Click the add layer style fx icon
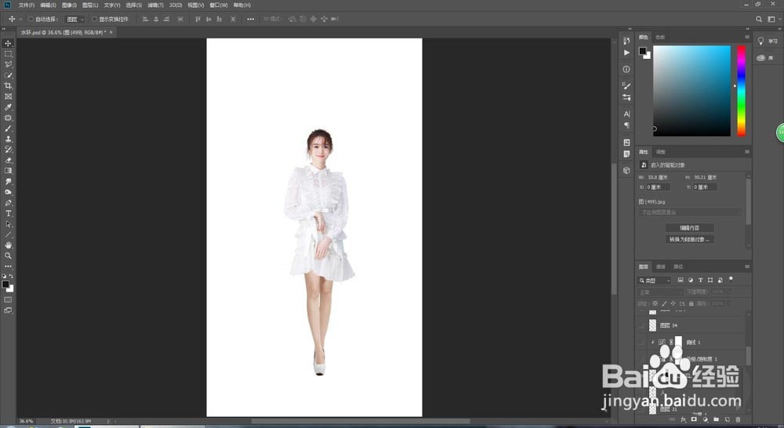This screenshot has width=784, height=428. coord(683,419)
